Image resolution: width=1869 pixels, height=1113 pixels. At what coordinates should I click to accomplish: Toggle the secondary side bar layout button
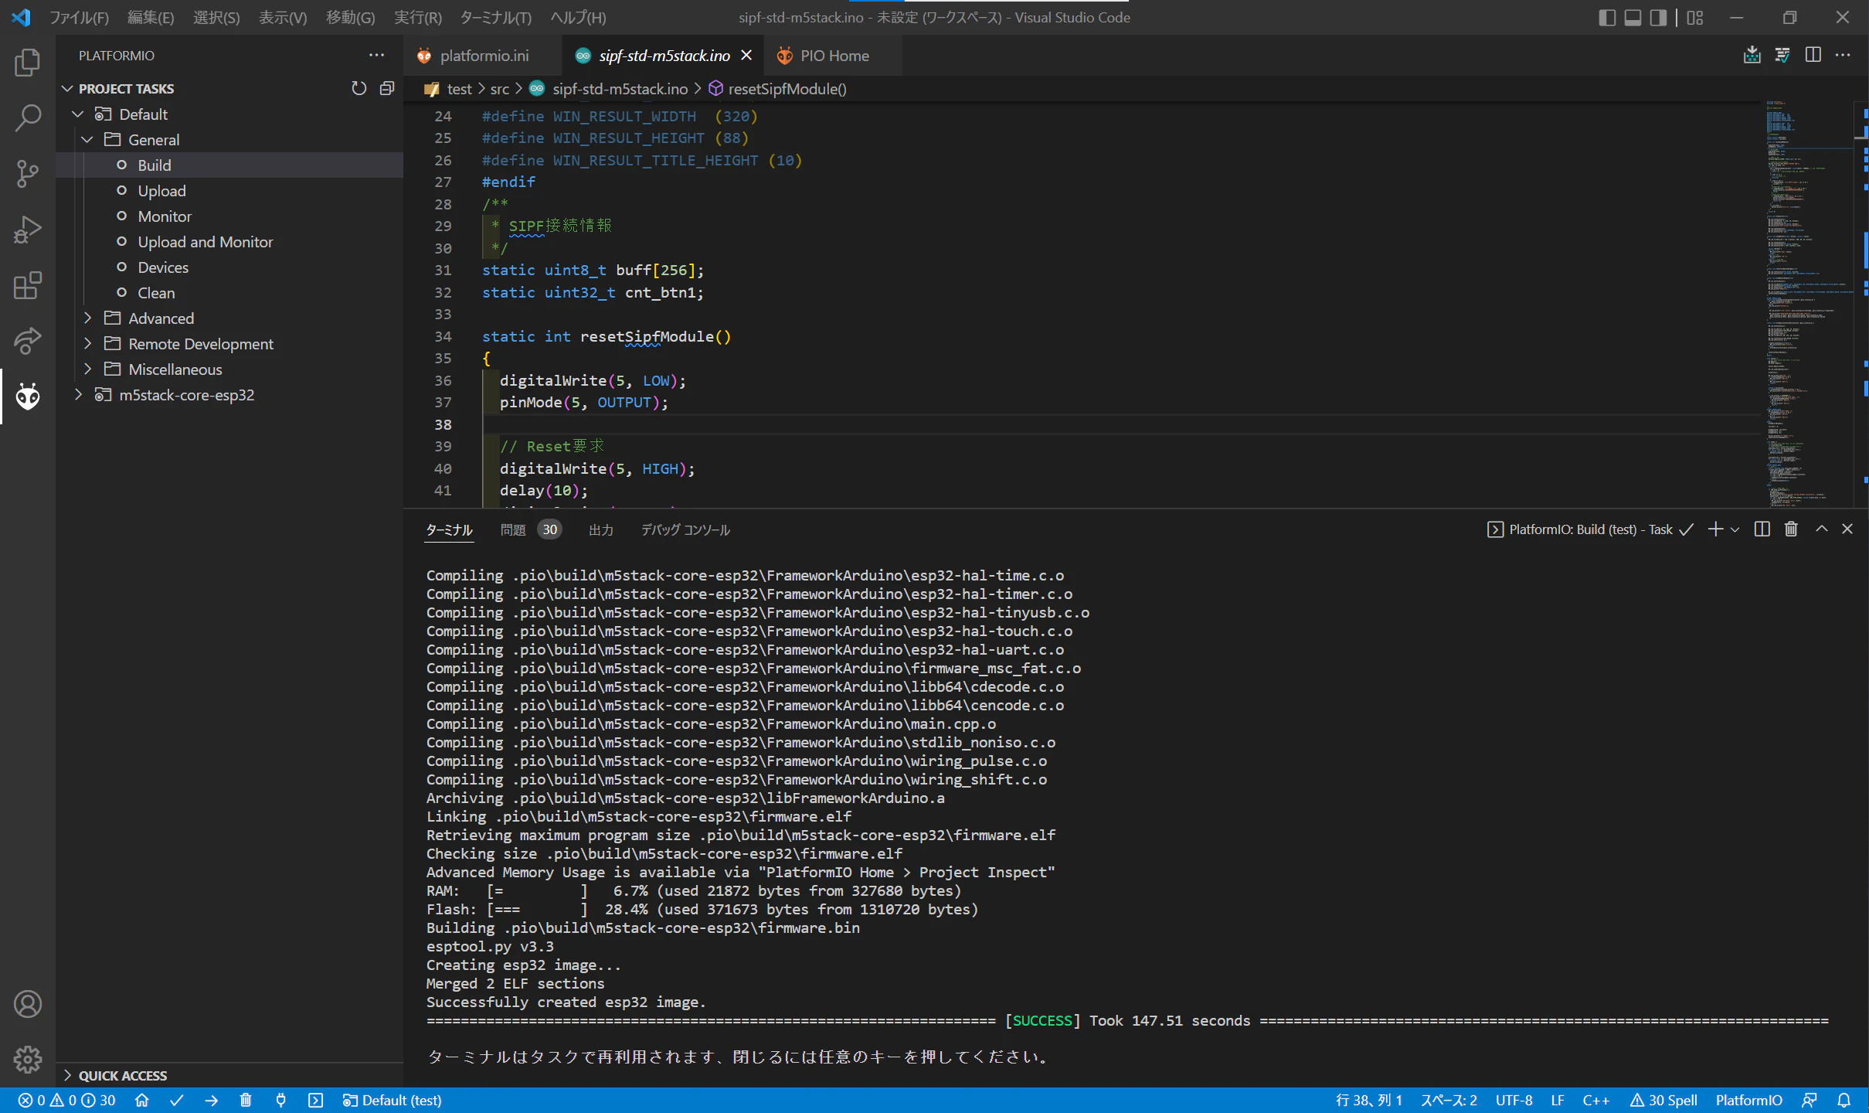tap(1658, 17)
